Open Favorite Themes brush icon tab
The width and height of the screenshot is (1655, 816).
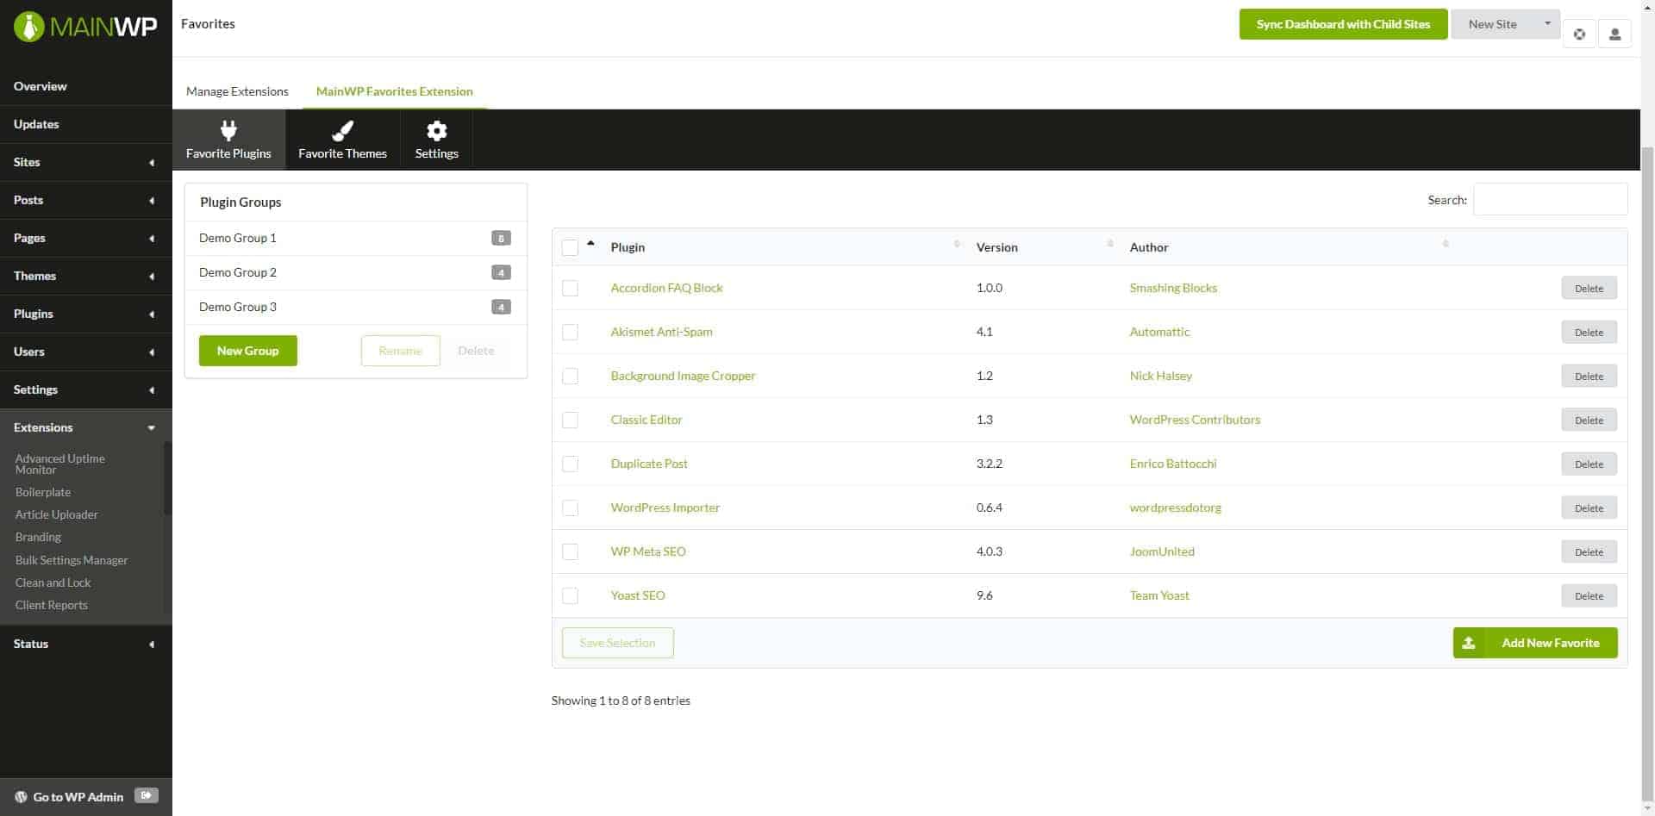click(x=342, y=140)
